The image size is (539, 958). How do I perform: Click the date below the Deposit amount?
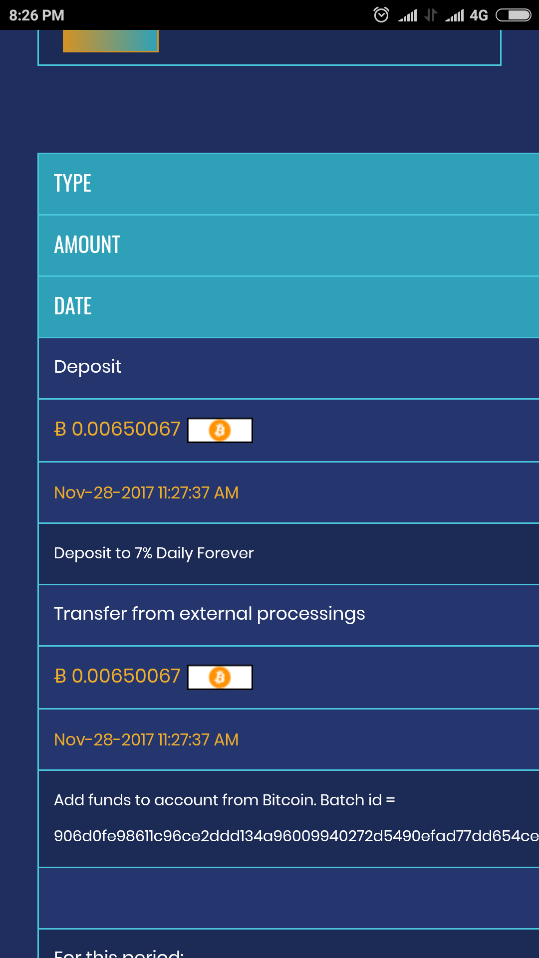tap(146, 493)
